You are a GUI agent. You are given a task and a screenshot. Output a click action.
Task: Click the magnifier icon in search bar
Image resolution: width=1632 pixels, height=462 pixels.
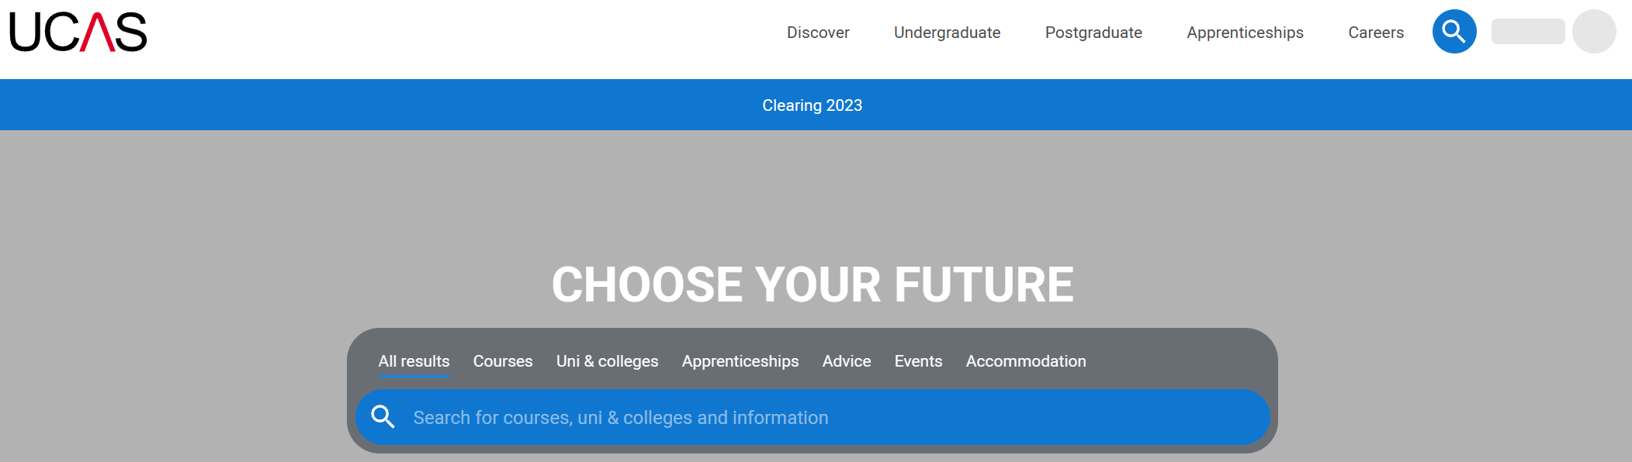(x=383, y=417)
